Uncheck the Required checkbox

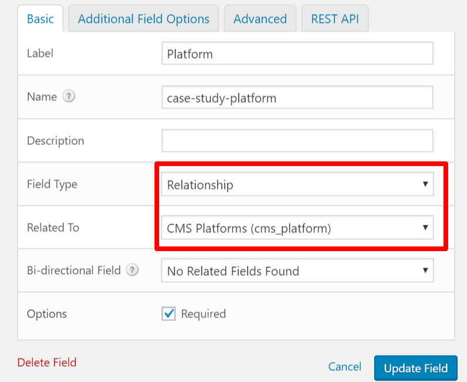click(x=169, y=313)
